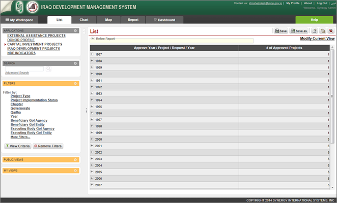Expand the My Views panel header icon
Image resolution: width=337 pixels, height=203 pixels.
[x=75, y=171]
